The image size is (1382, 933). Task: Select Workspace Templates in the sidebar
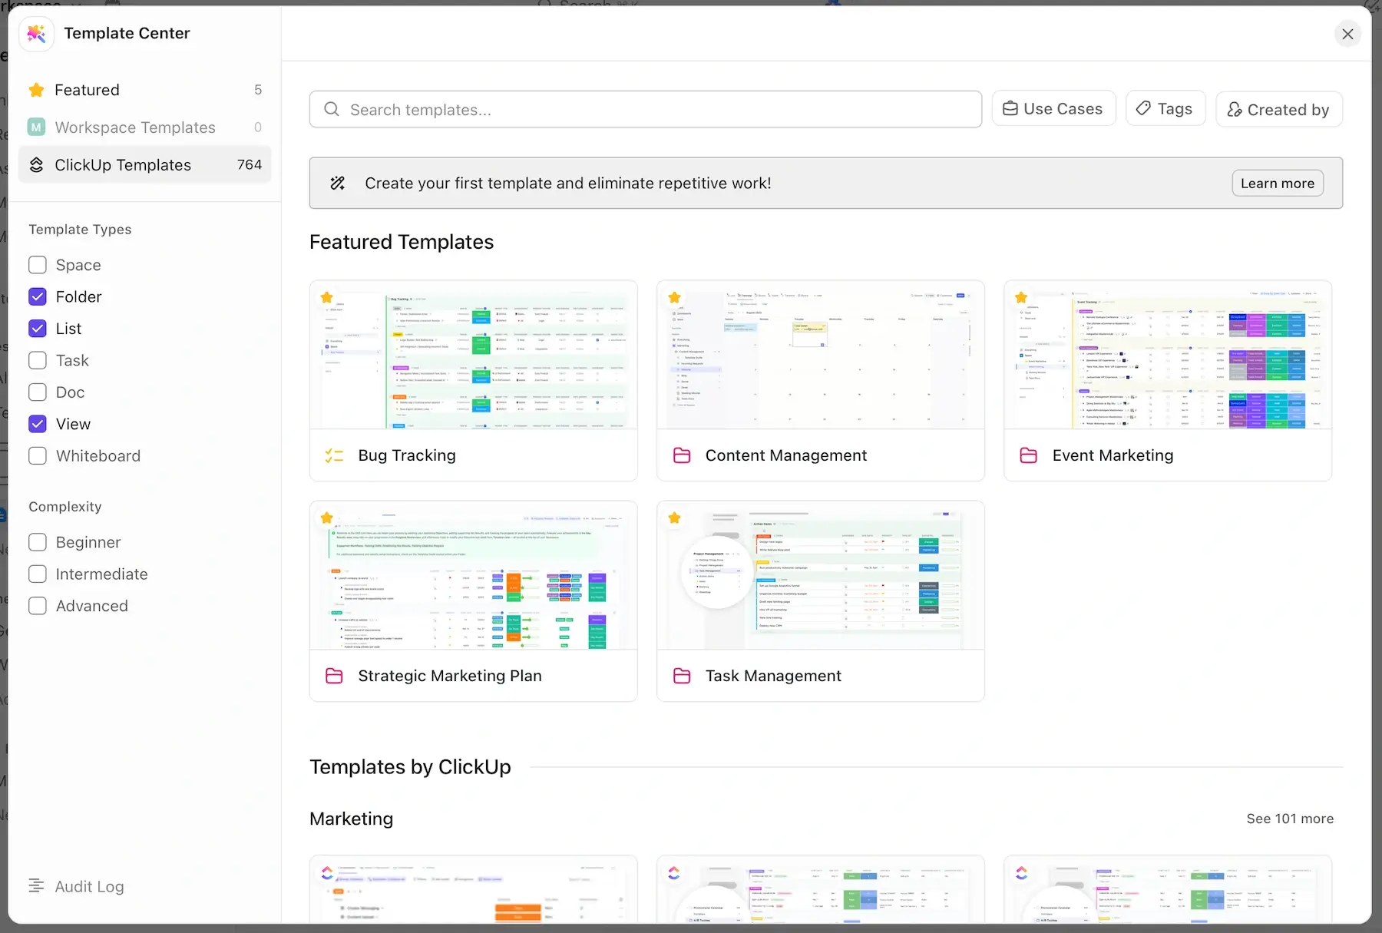[135, 127]
